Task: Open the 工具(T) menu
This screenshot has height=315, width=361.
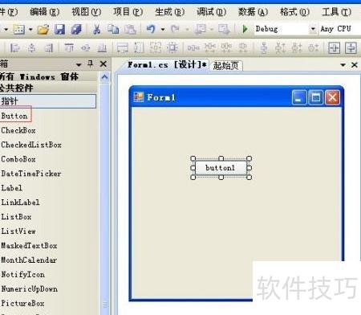Action: point(336,12)
